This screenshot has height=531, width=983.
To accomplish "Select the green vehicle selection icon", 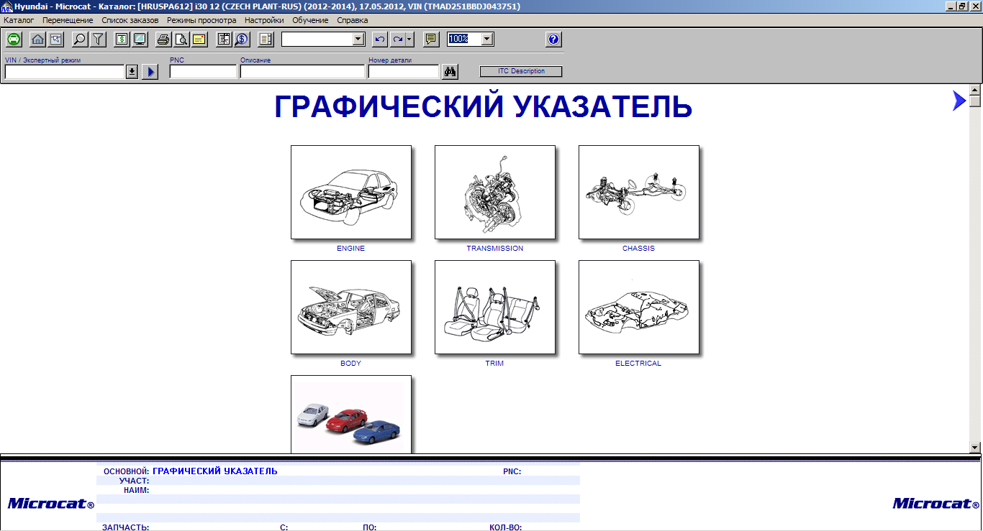I will click(14, 39).
